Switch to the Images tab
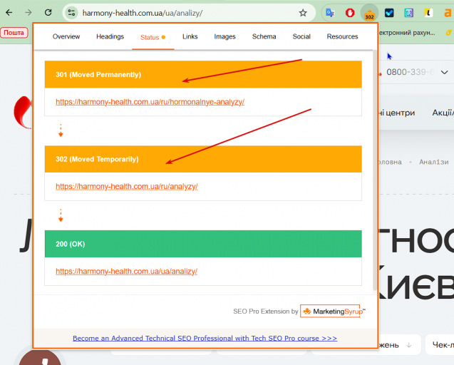Image resolution: width=454 pixels, height=365 pixels. (225, 36)
